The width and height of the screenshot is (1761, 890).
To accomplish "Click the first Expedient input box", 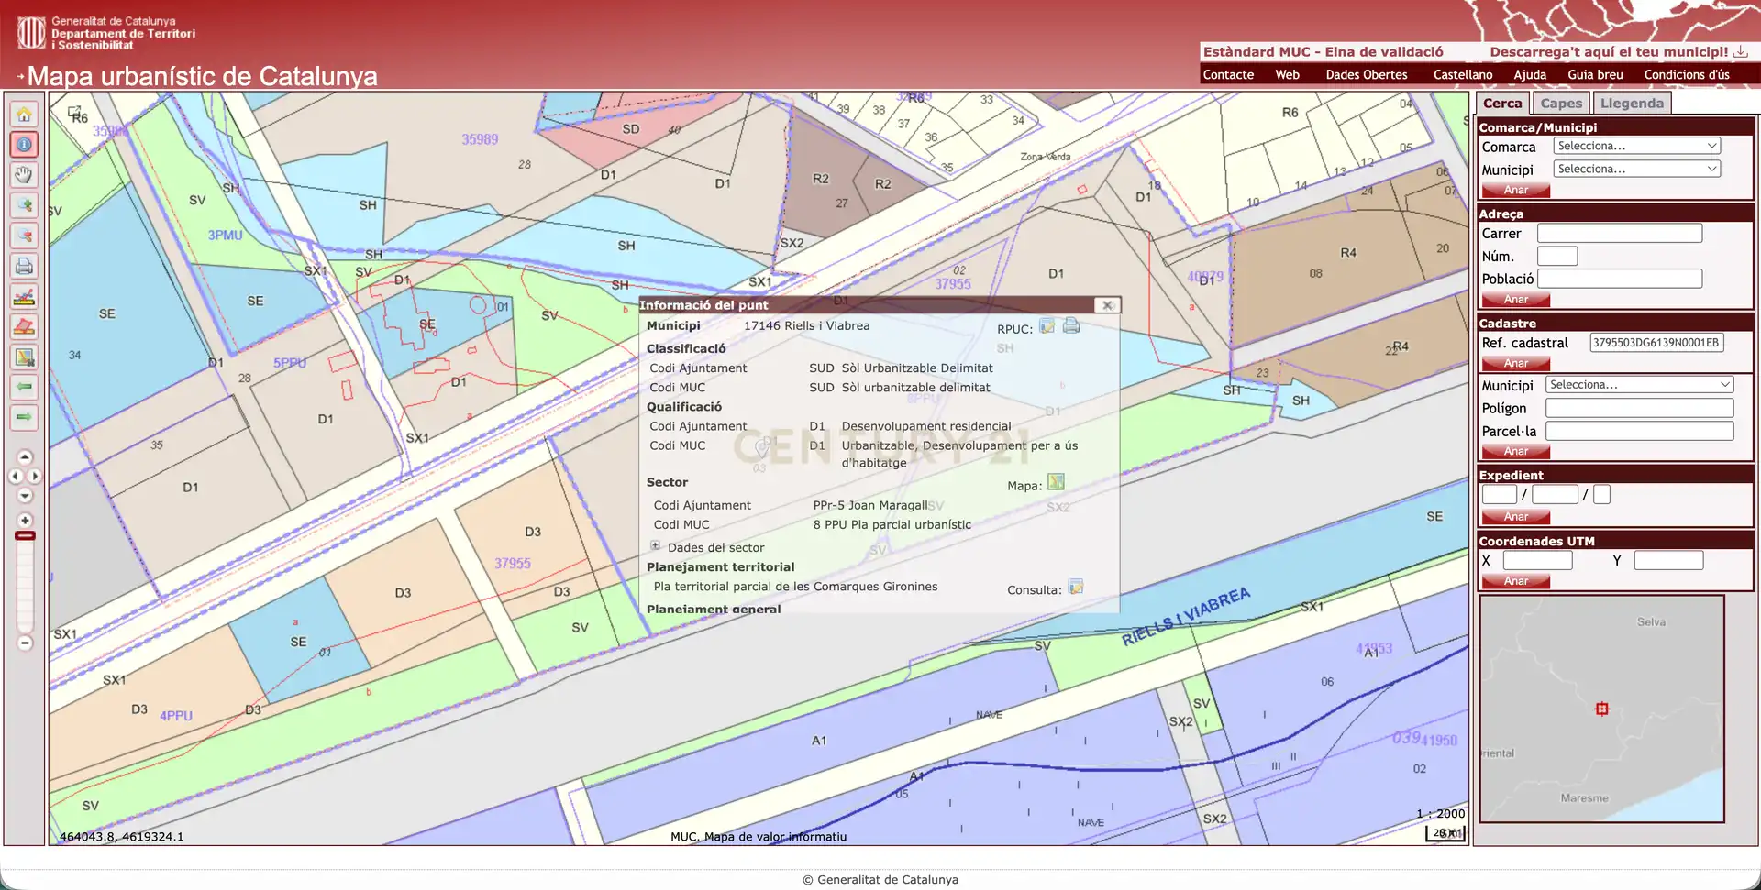I will [x=1500, y=495].
